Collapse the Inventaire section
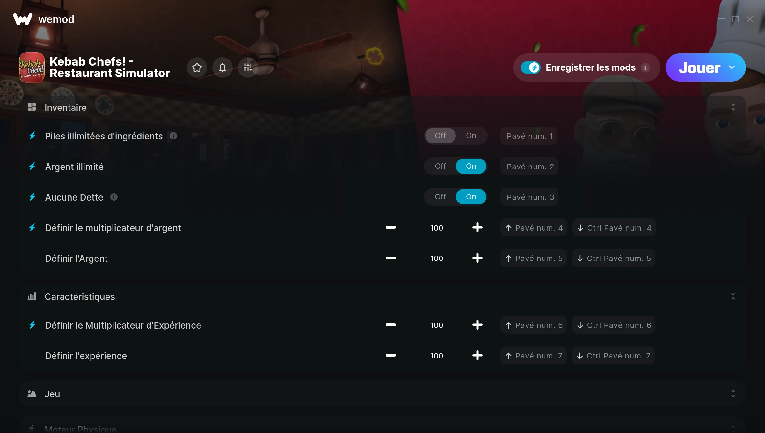The width and height of the screenshot is (765, 433). (x=733, y=107)
